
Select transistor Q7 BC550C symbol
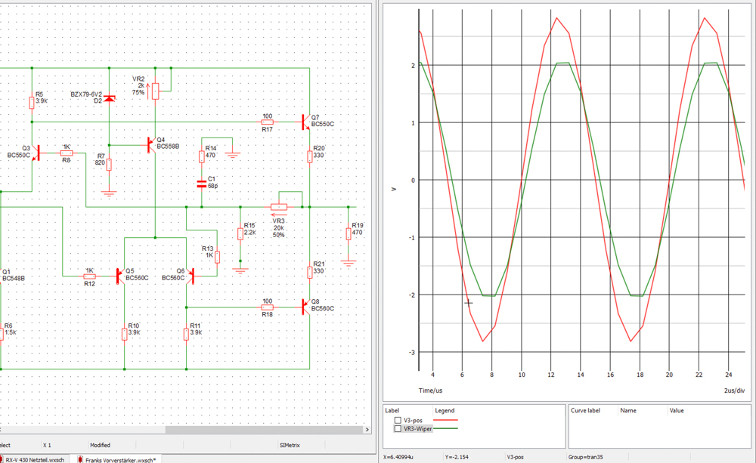305,122
